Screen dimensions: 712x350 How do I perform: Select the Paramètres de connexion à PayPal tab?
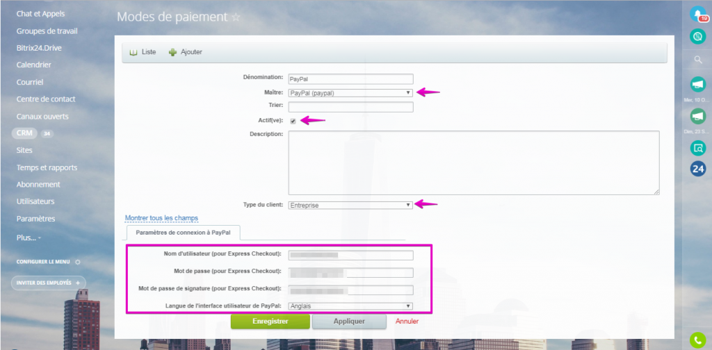(x=184, y=233)
